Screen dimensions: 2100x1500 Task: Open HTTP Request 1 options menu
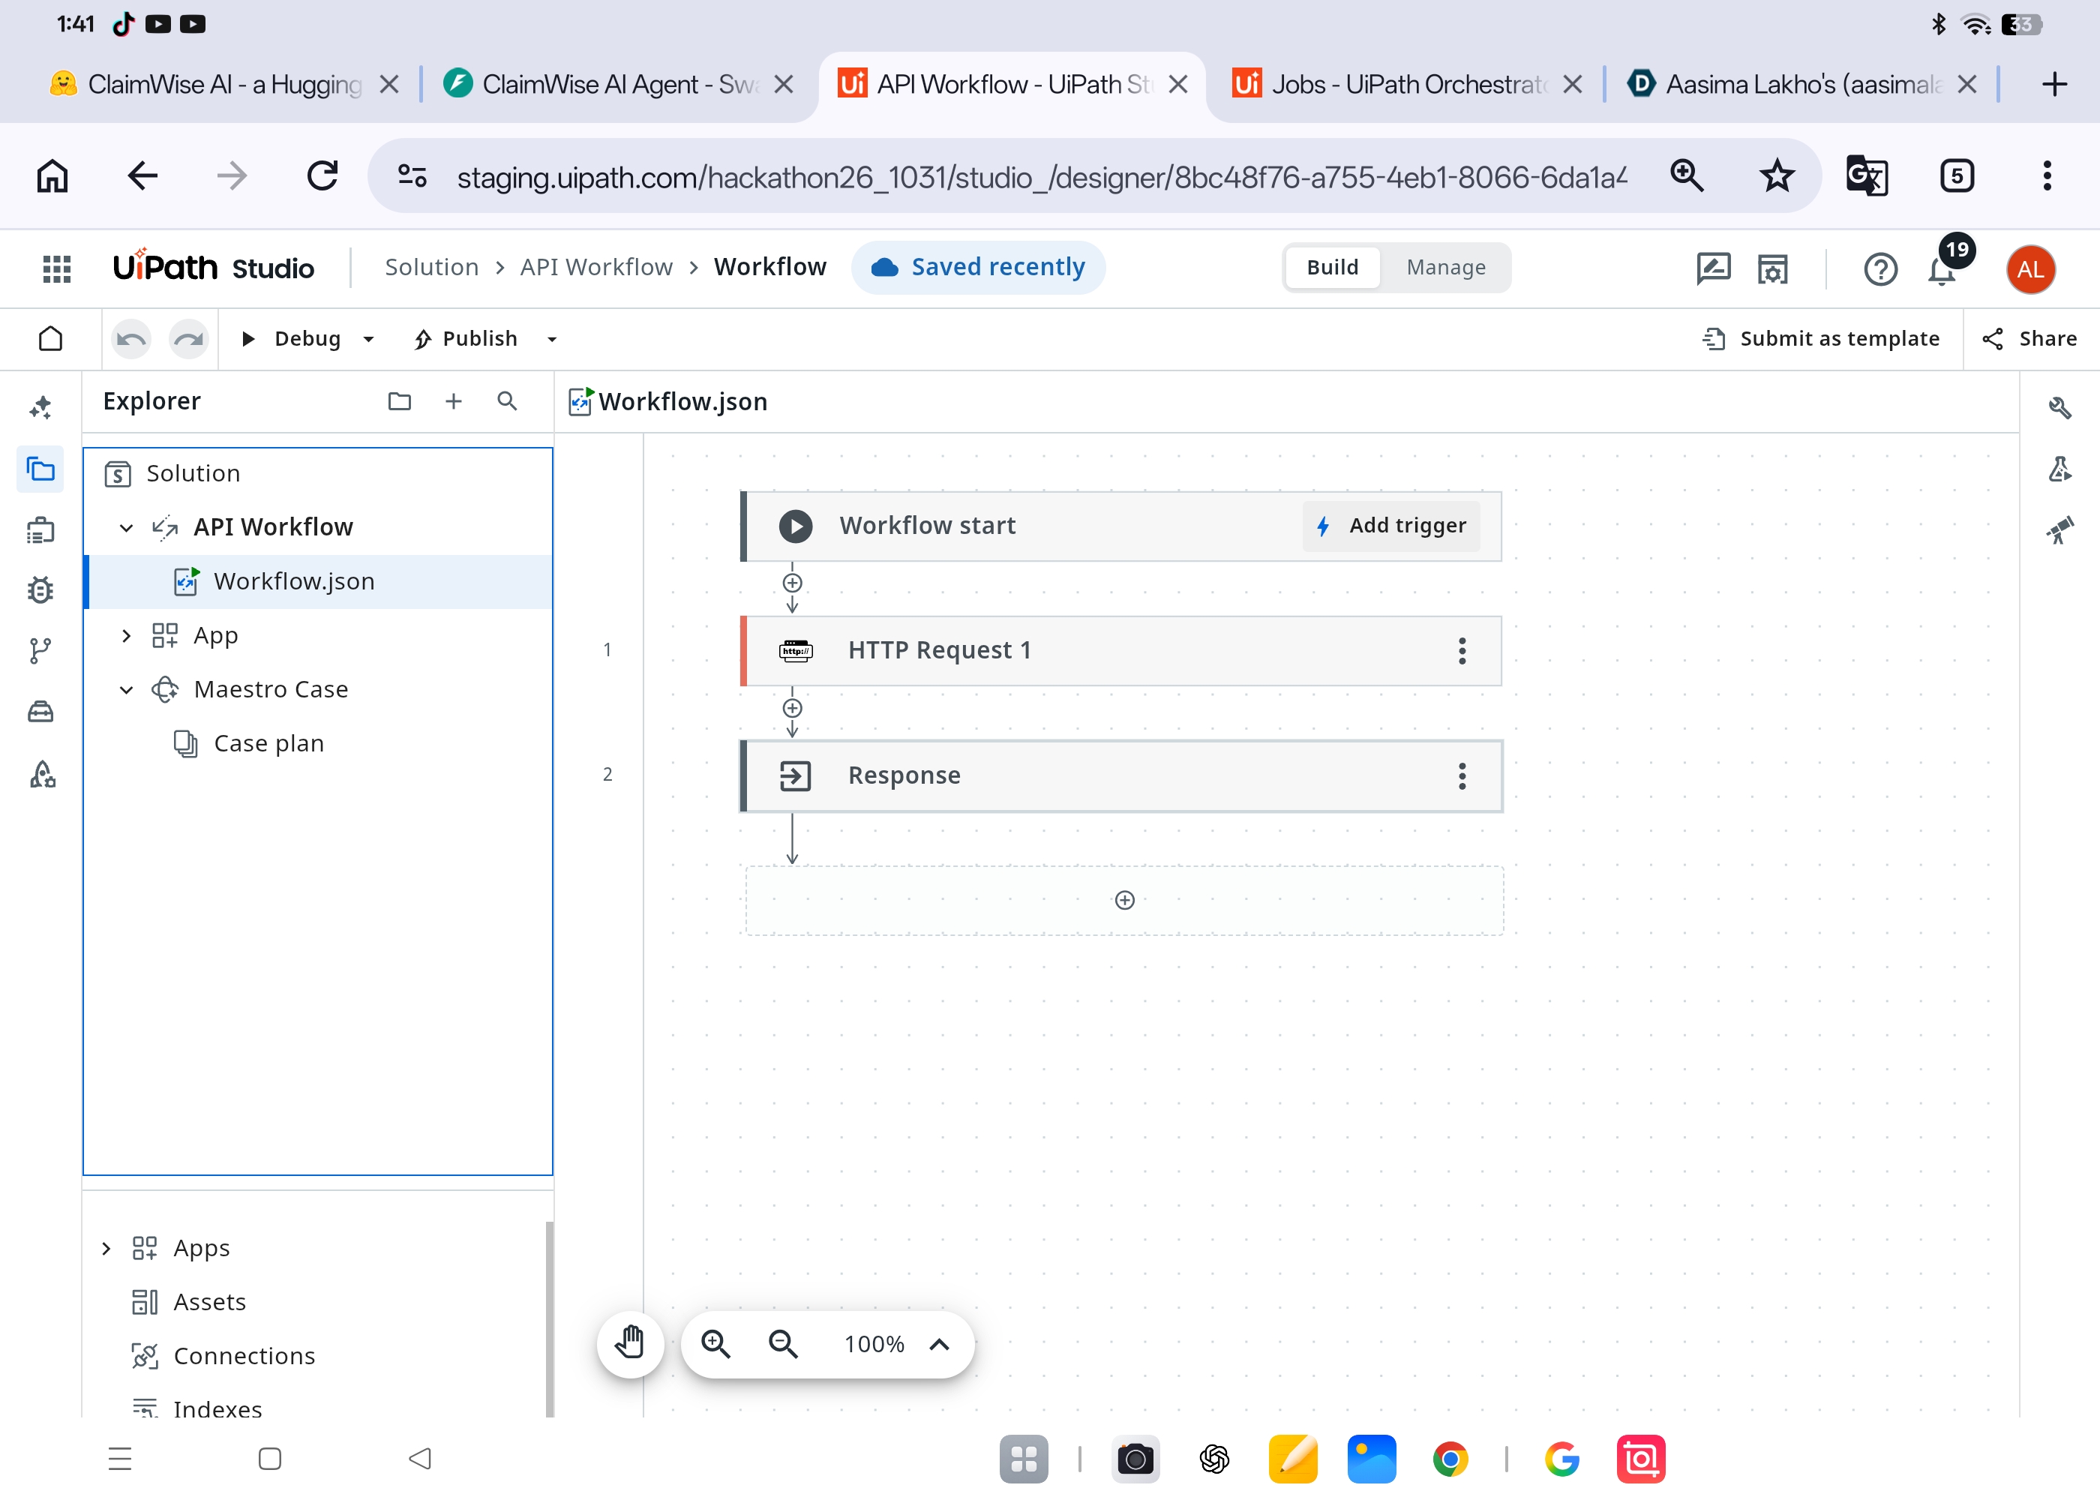click(x=1462, y=650)
